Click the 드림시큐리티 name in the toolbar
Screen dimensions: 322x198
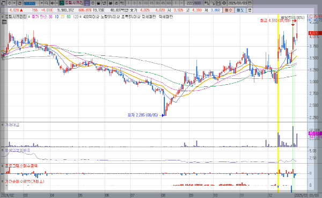tap(74, 3)
